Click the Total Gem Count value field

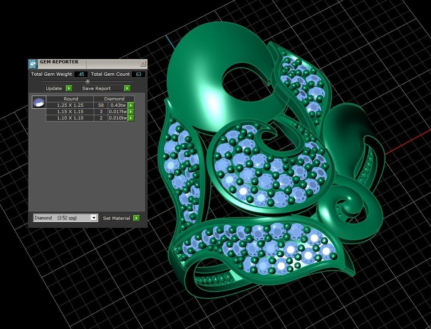pos(138,74)
